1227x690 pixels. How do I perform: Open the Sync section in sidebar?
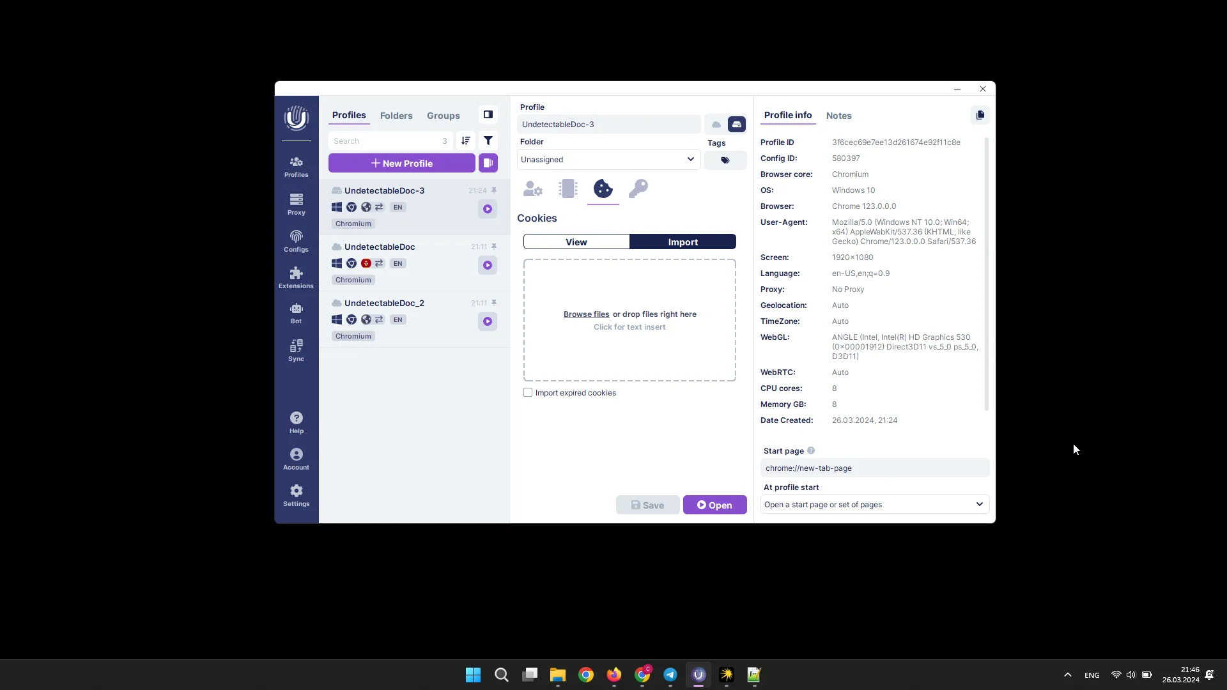pyautogui.click(x=296, y=350)
